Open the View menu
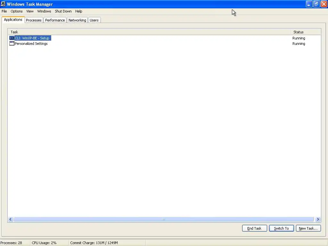 [30, 11]
